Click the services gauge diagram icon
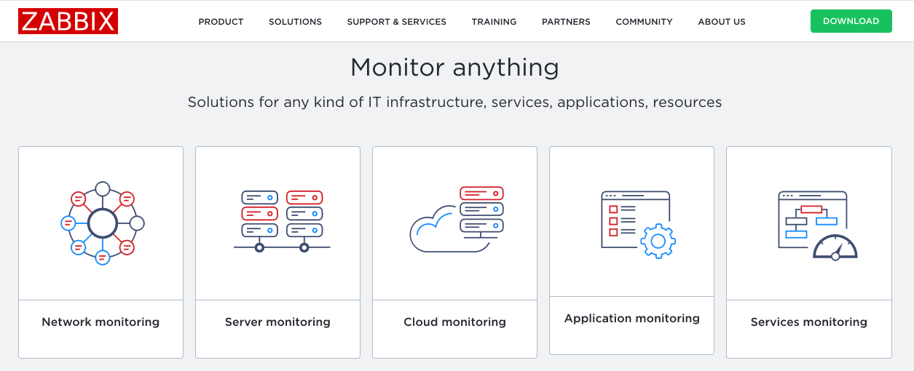The height and width of the screenshot is (371, 914). [817, 225]
